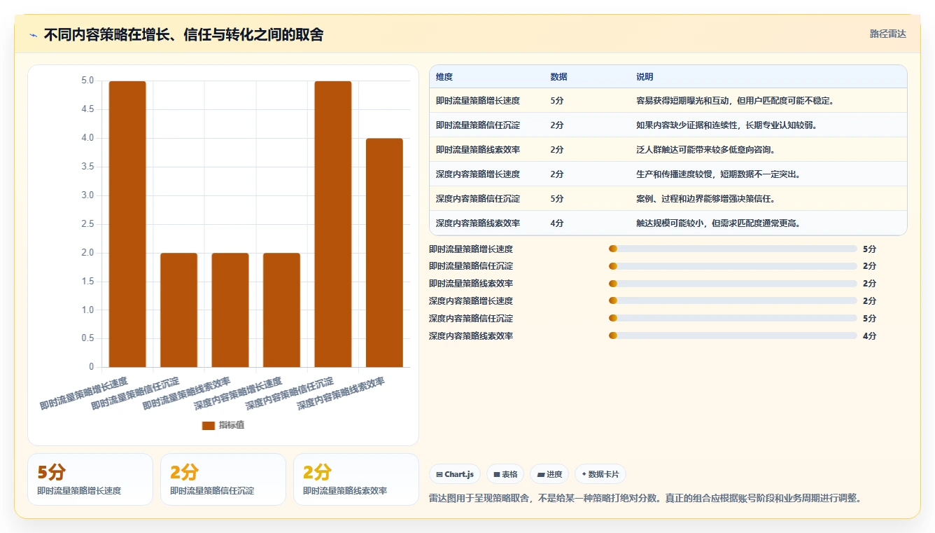
Task: Click the description 容易获得短期曝光和互动
Action: click(x=736, y=101)
